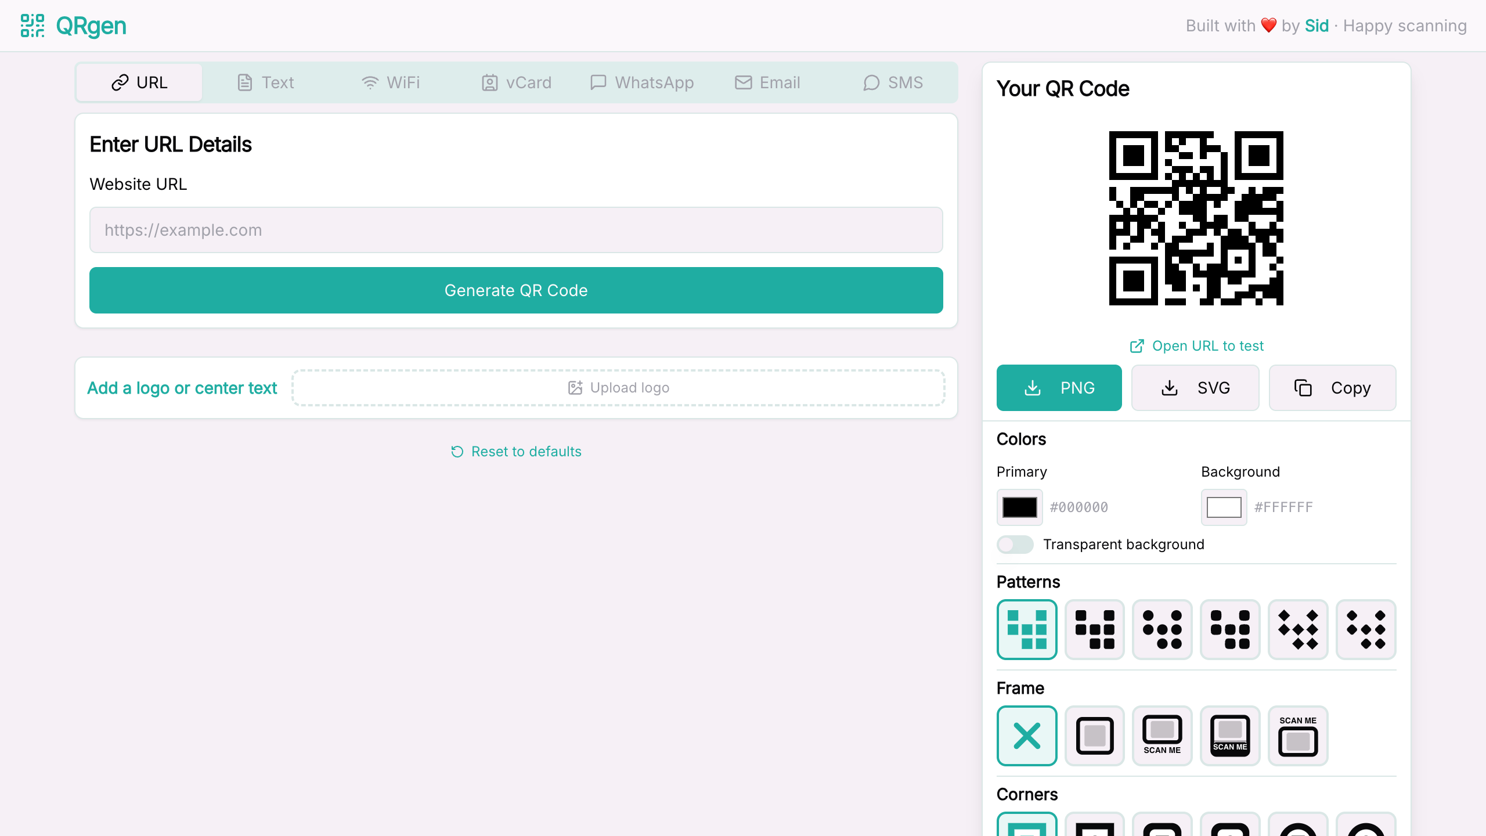Download the QR code as PNG
The height and width of the screenshot is (836, 1486).
(x=1059, y=388)
